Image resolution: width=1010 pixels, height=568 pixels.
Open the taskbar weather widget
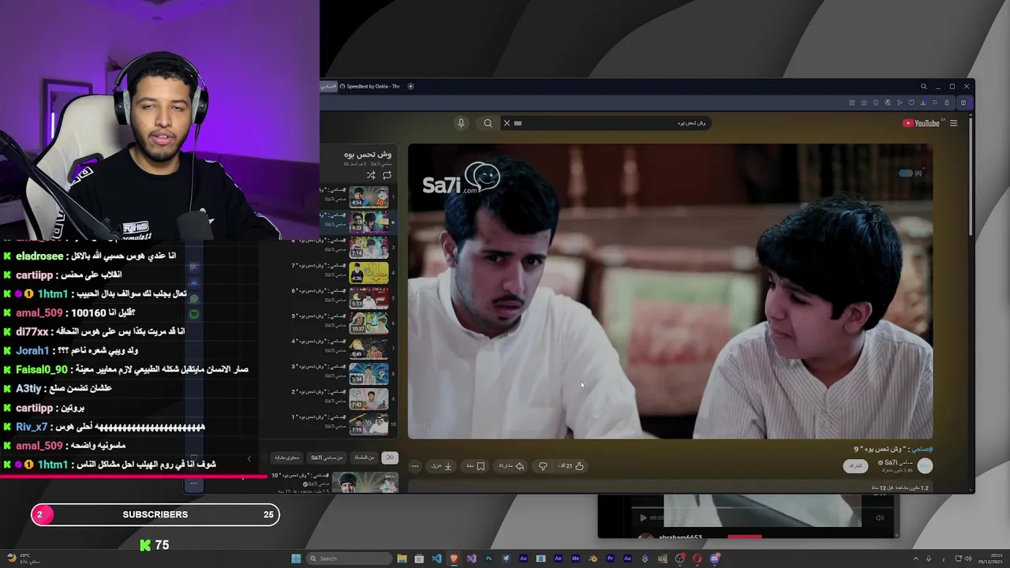(x=24, y=559)
